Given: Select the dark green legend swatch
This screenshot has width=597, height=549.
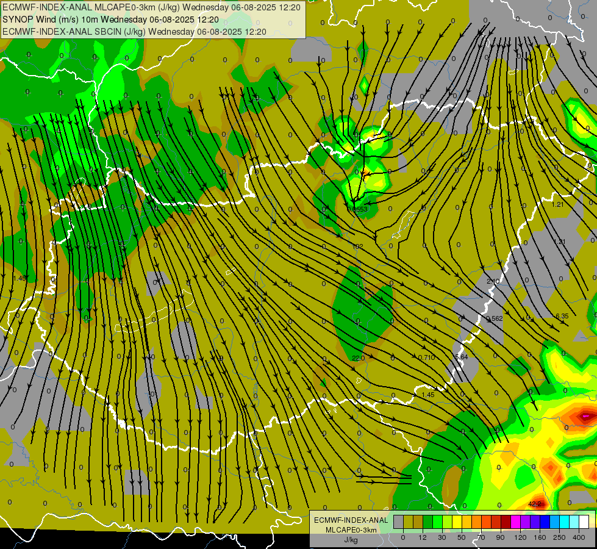Looking at the screenshot, I should [x=428, y=522].
